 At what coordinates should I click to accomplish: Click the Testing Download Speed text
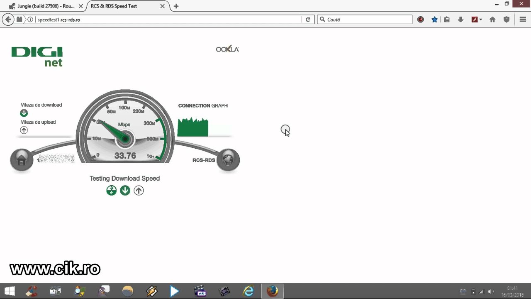[x=124, y=178]
